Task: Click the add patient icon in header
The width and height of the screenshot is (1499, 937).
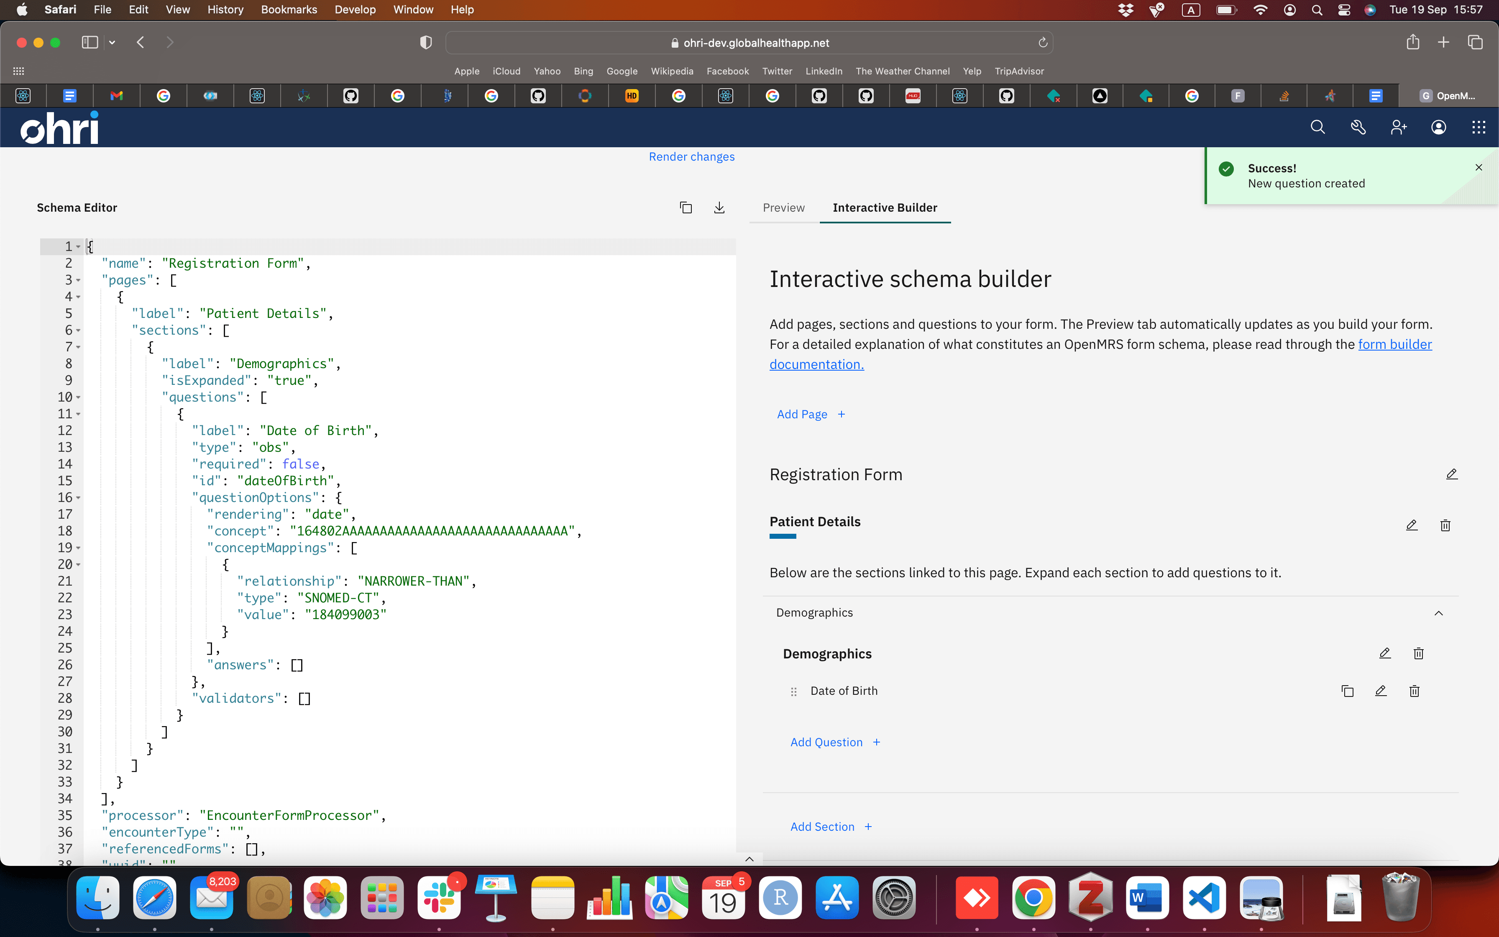Action: tap(1398, 128)
